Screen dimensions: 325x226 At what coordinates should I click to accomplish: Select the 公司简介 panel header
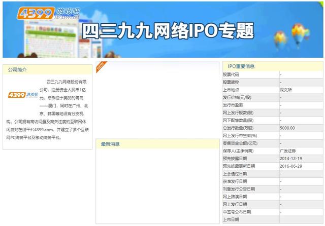pyautogui.click(x=47, y=70)
